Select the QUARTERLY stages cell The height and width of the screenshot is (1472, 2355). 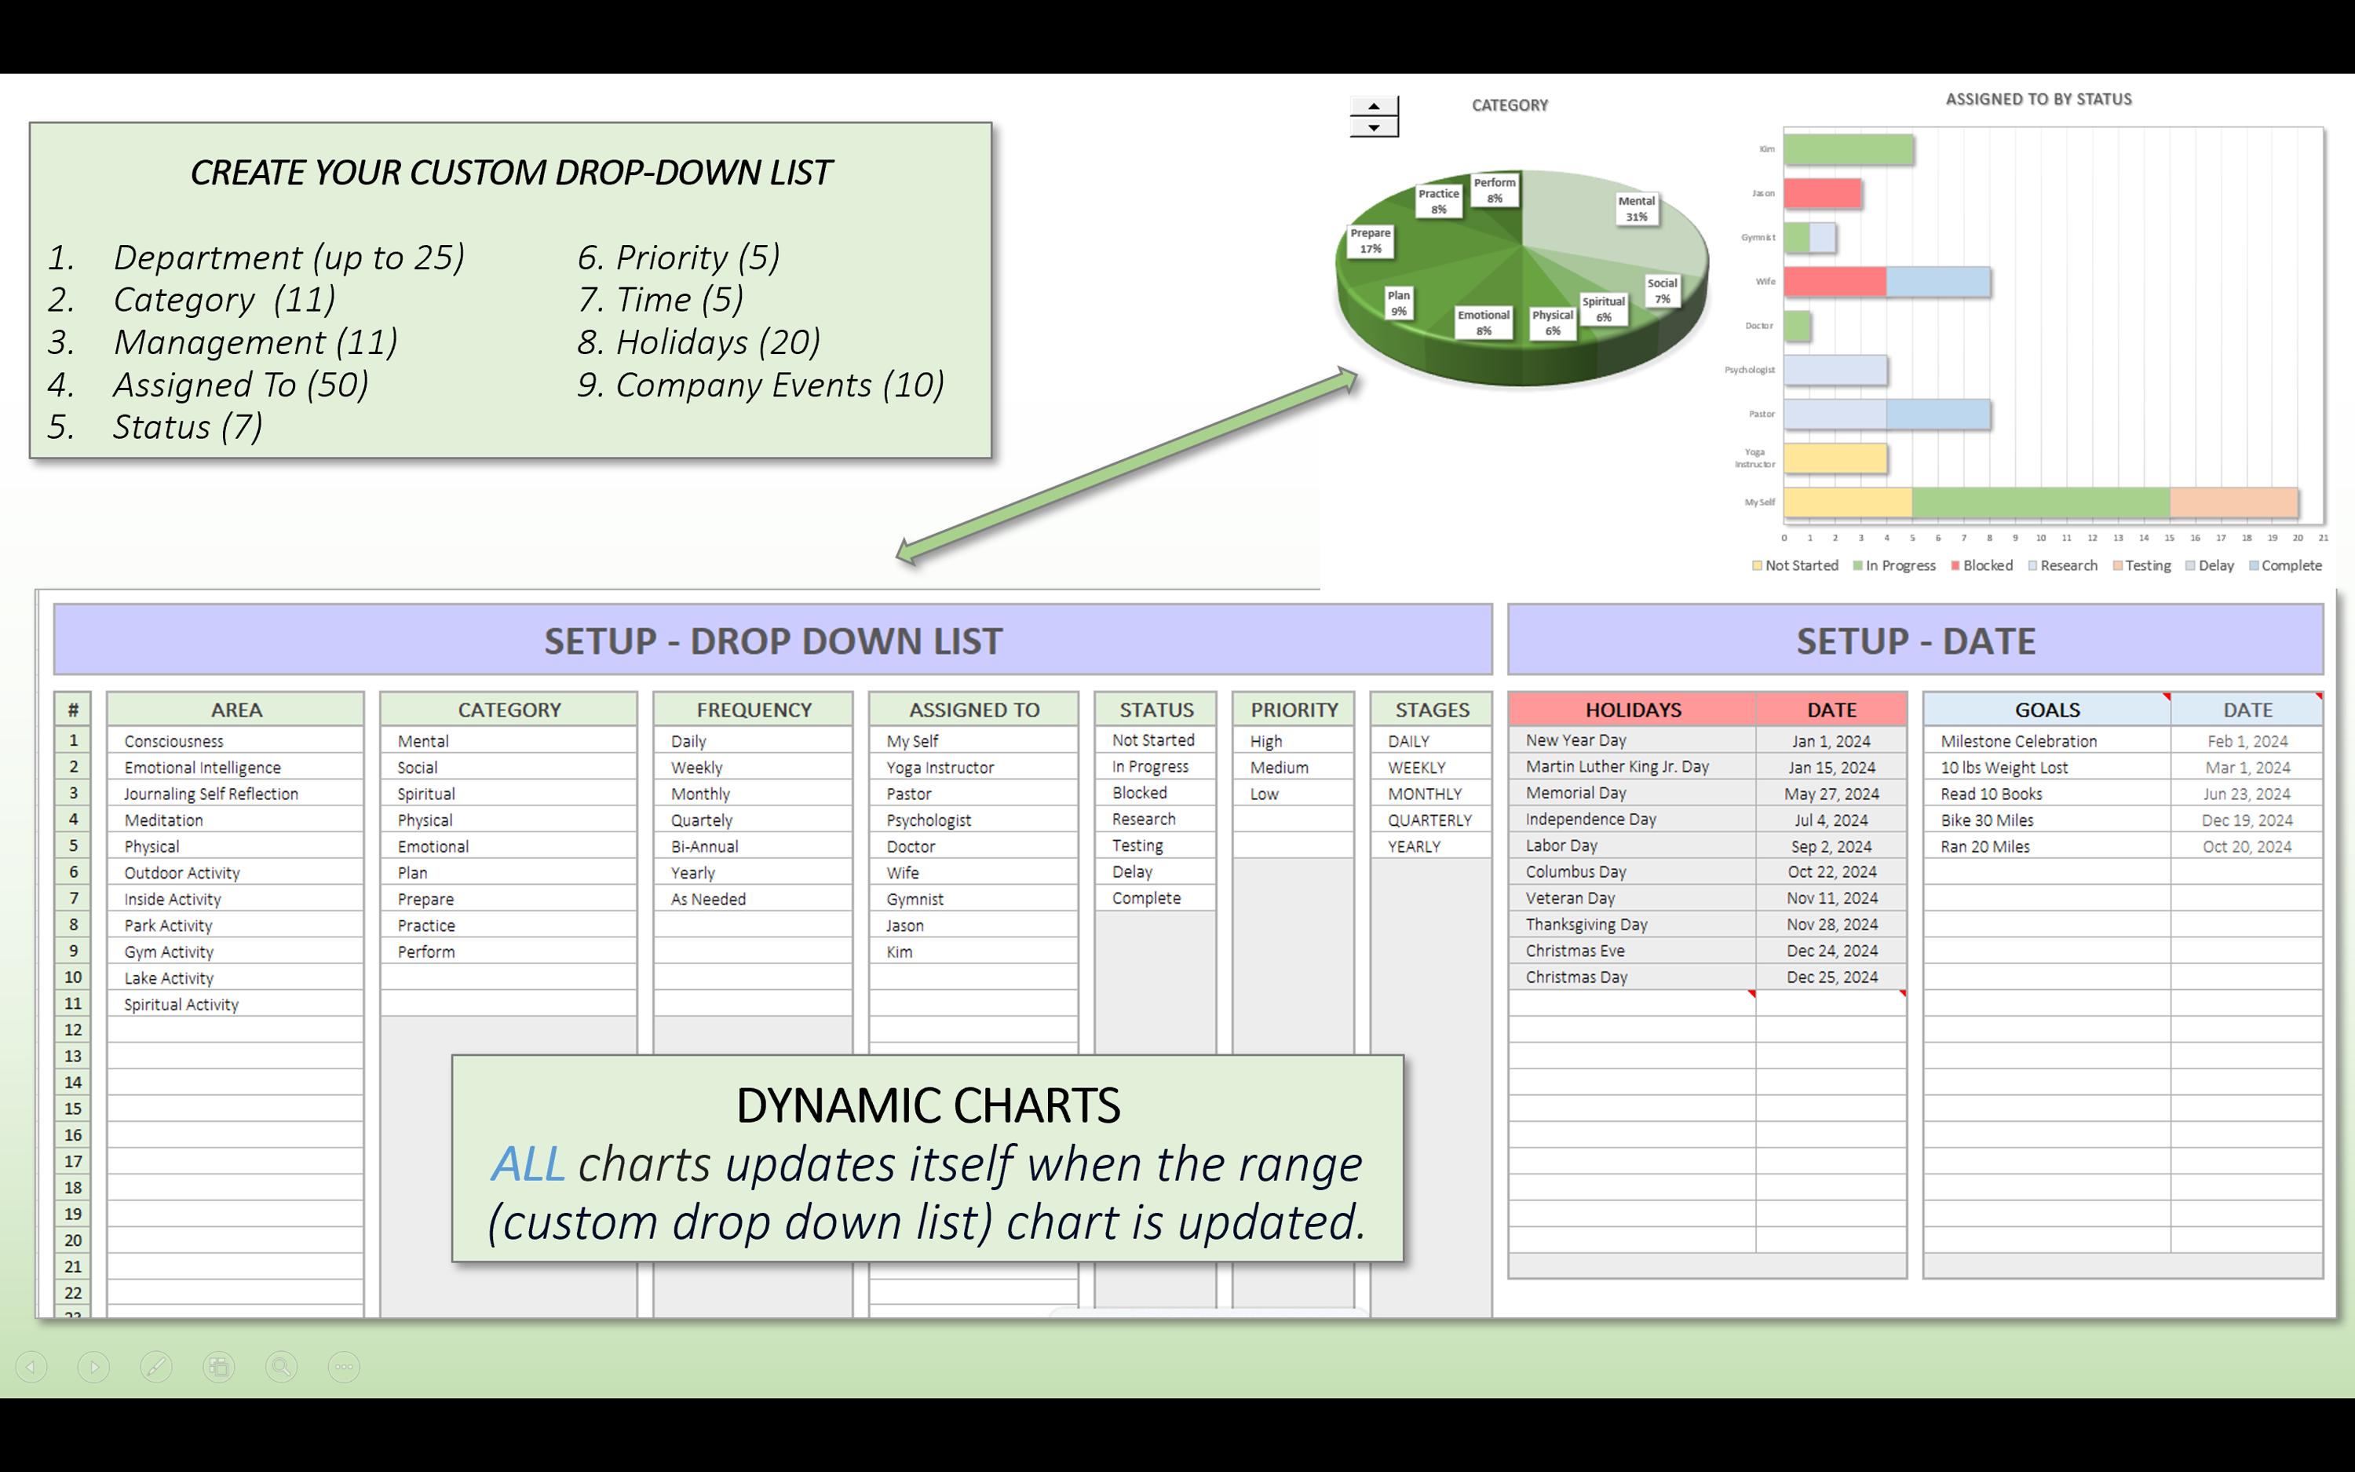1430,820
